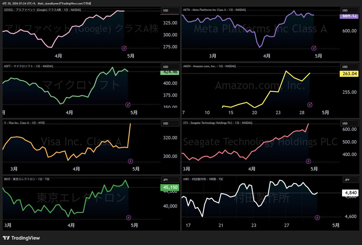Click the lightning icon on the MSFT chart
This screenshot has height=245, width=362.
128,105
